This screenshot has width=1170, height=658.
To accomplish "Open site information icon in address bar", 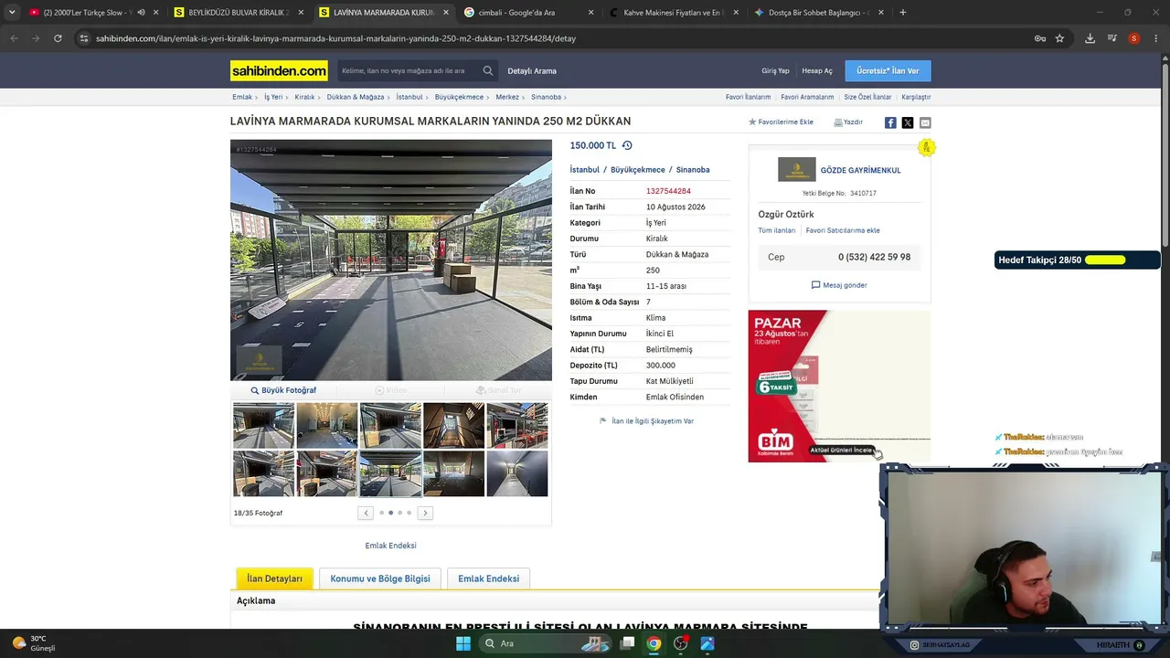I will pos(84,38).
